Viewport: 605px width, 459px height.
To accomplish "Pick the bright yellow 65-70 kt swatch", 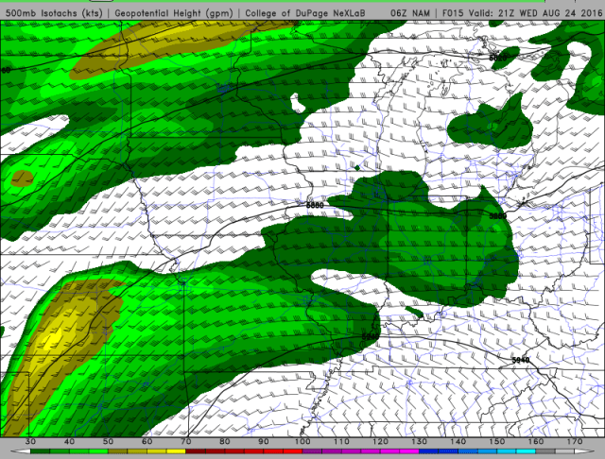I will [177, 451].
